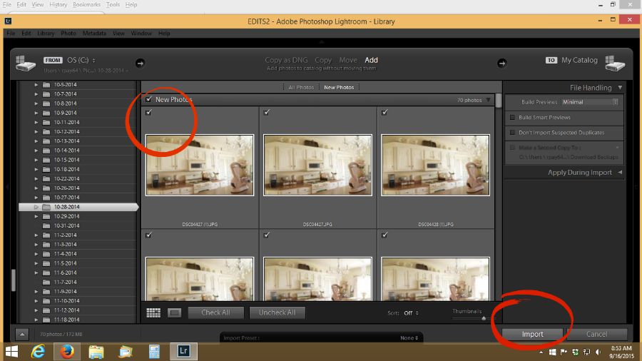Select thumbnail DSC04428 (1).JPG
This screenshot has width=642, height=361.
[435, 165]
